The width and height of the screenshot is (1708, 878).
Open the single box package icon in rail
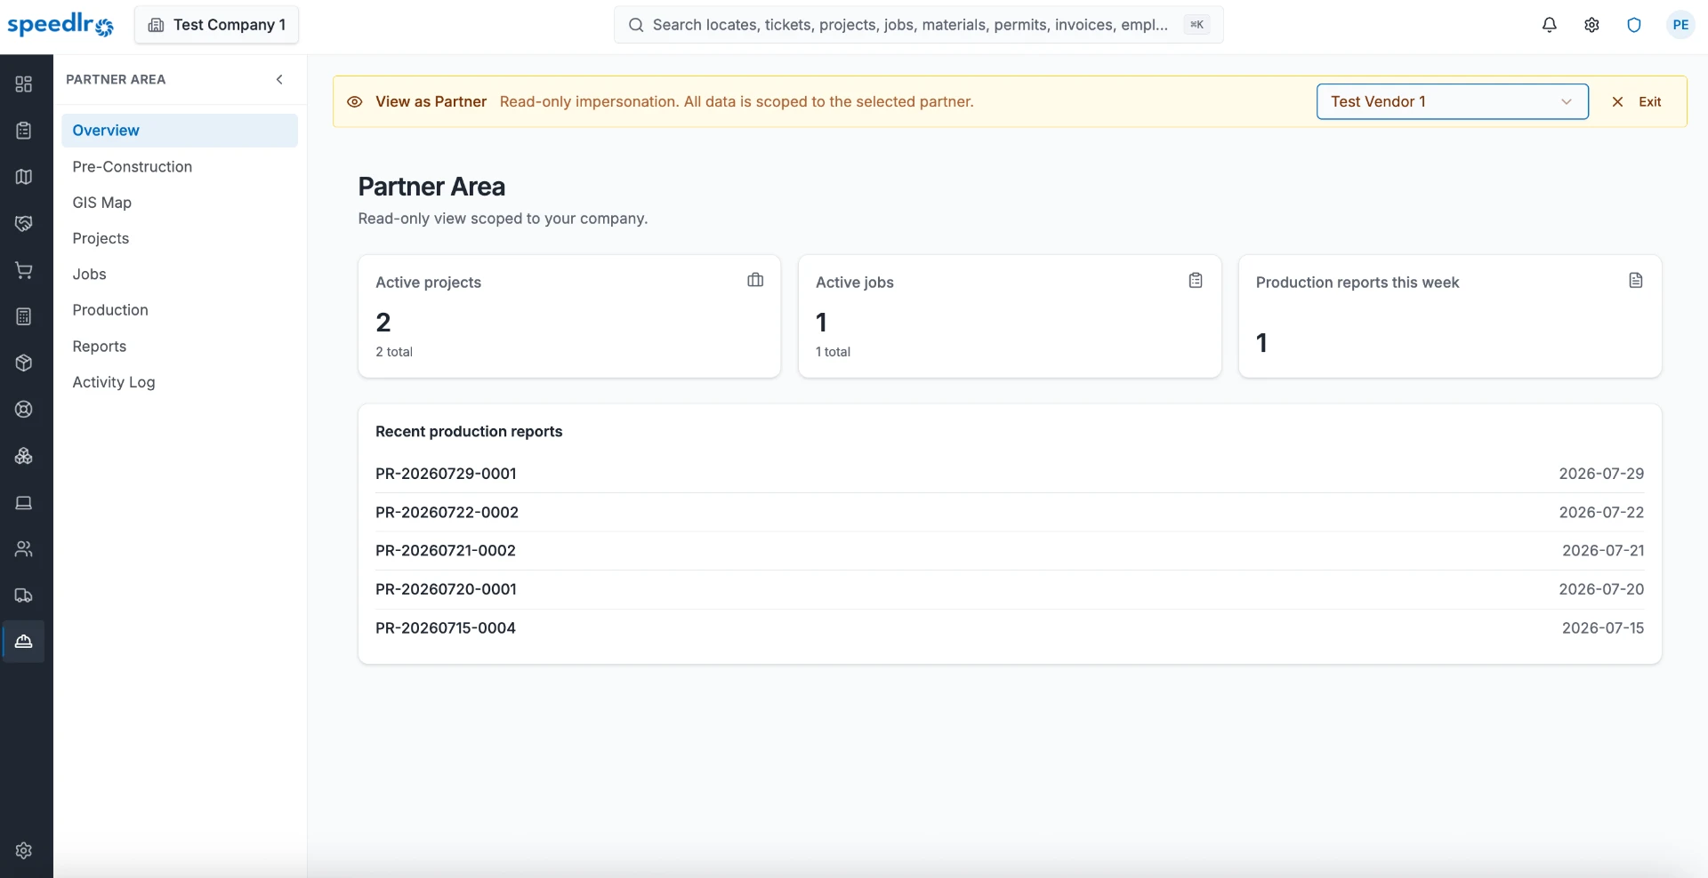pyautogui.click(x=24, y=363)
